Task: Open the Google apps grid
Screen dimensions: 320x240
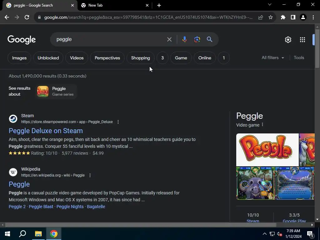Action: pyautogui.click(x=302, y=40)
